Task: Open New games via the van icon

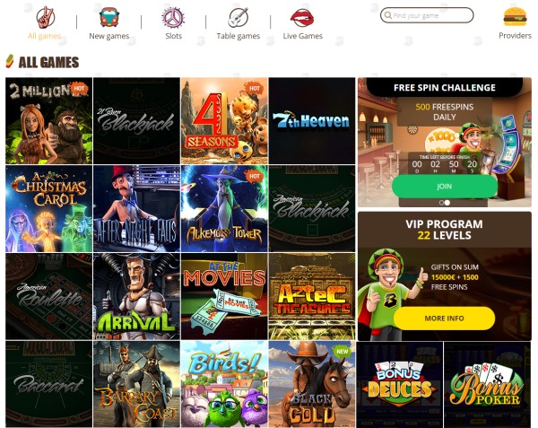Action: click(x=109, y=18)
